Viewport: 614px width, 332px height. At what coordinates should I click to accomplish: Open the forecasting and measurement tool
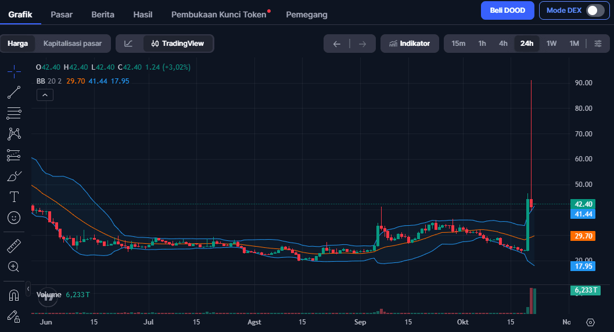coord(14,155)
